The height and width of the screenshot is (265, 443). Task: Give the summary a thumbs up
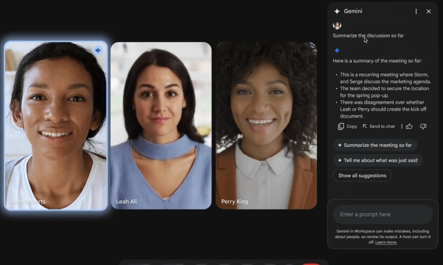coord(409,126)
